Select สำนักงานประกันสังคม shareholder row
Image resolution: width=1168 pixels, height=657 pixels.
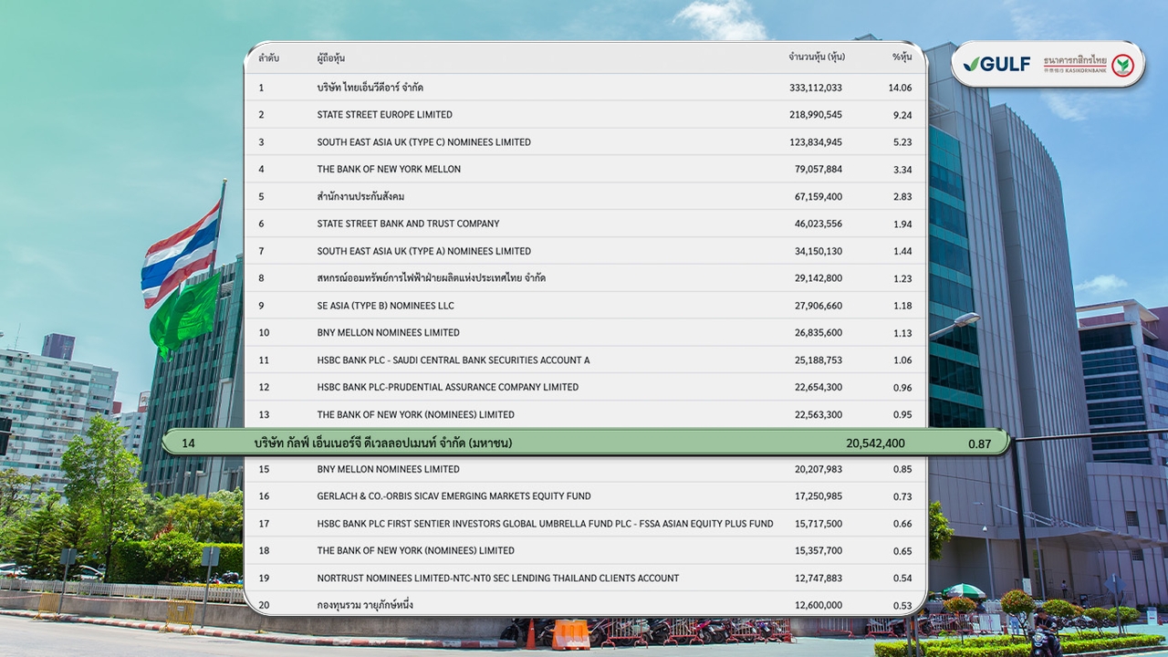586,196
